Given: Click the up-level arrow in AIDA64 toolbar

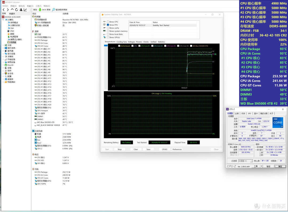Looking at the screenshot, I should pos(12,10).
